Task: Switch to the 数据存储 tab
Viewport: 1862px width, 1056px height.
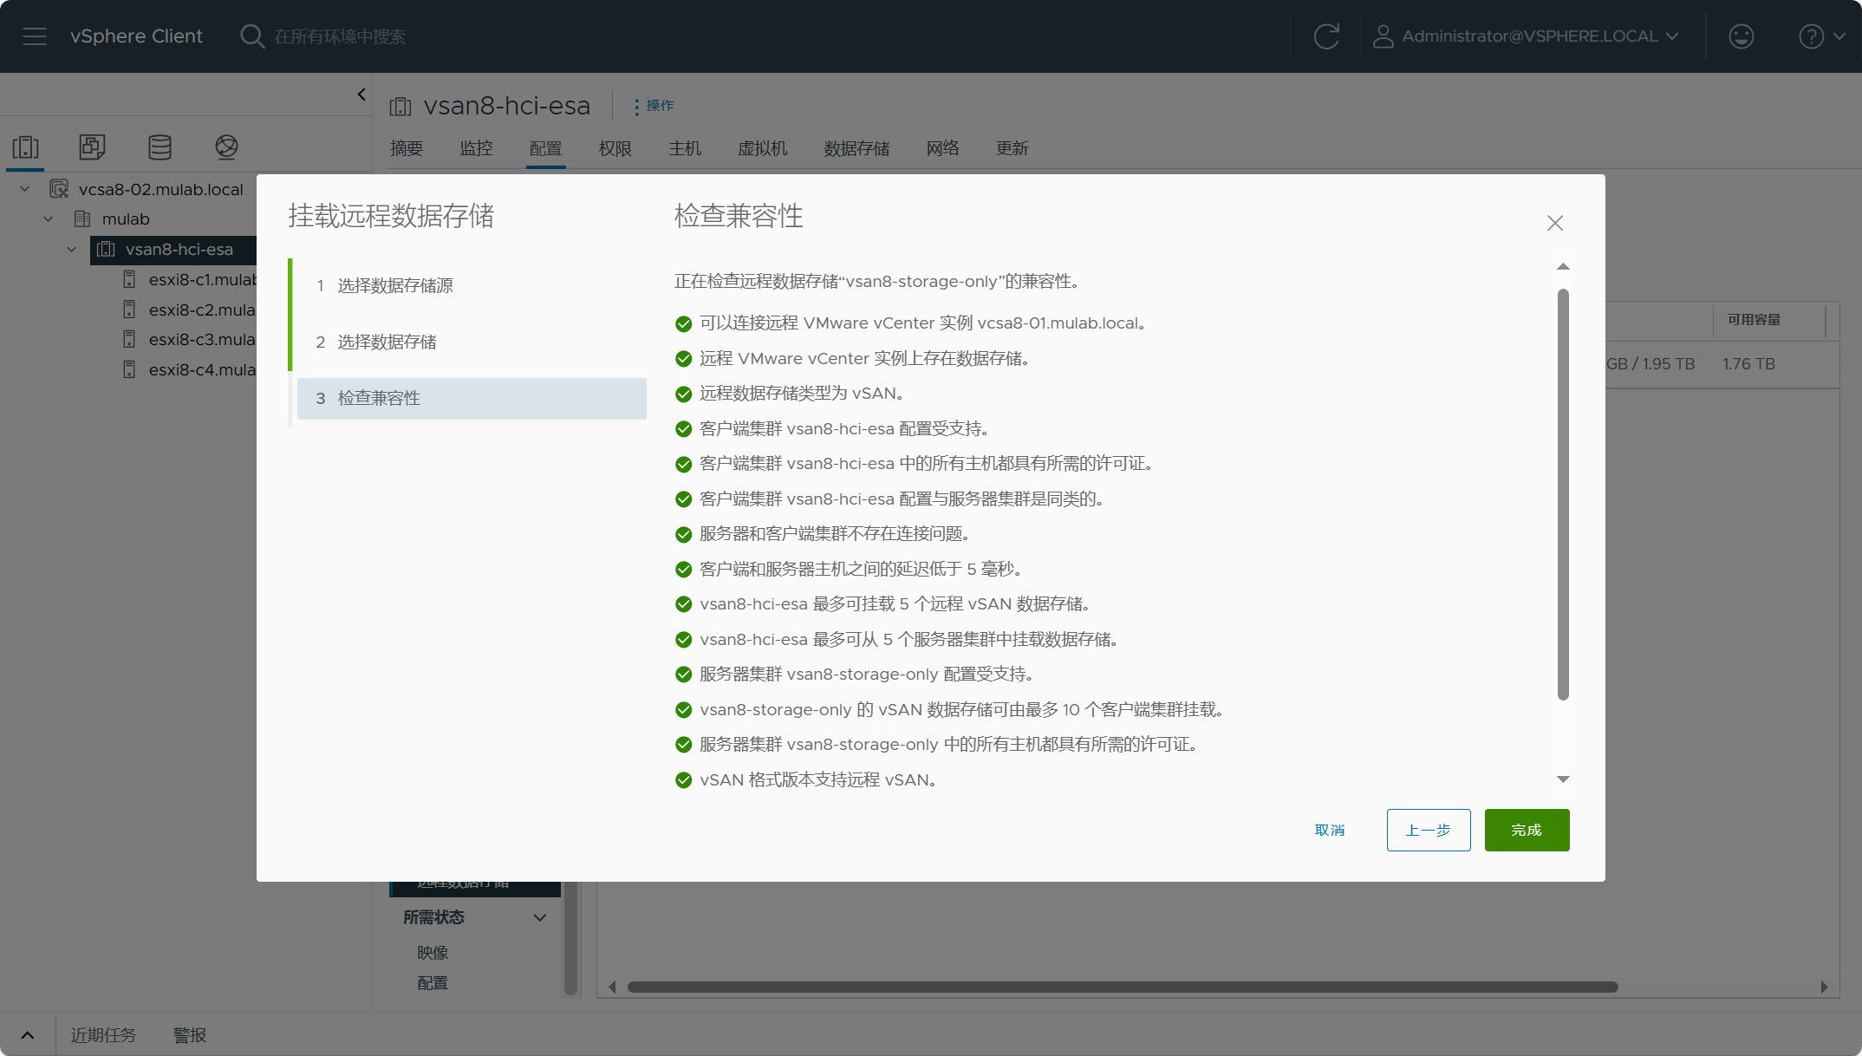Action: (856, 149)
